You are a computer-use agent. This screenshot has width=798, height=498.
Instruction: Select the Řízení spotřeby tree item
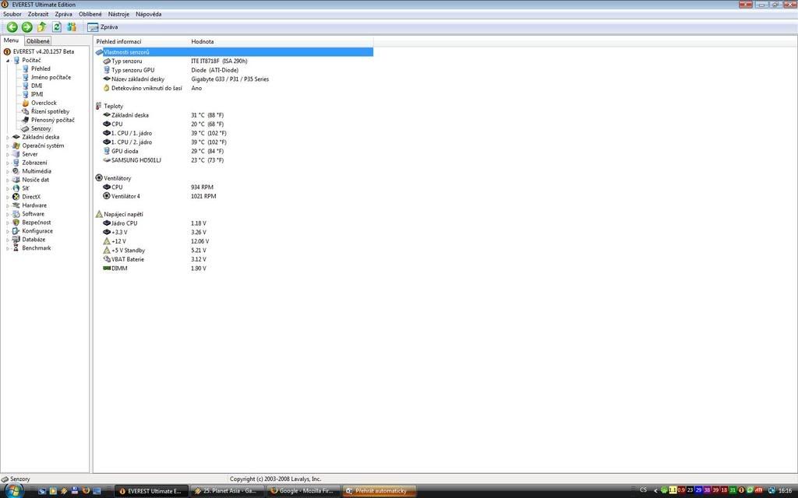pos(50,111)
